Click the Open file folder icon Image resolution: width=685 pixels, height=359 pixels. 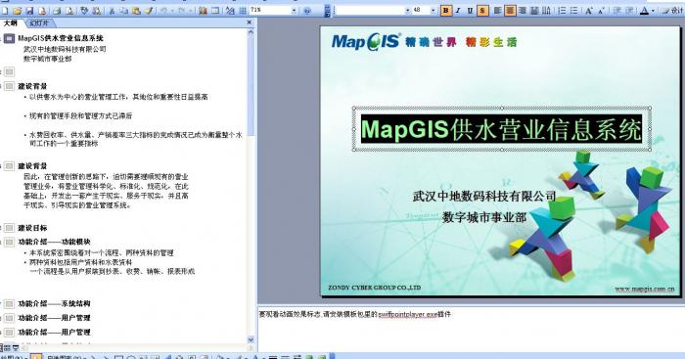[18, 11]
